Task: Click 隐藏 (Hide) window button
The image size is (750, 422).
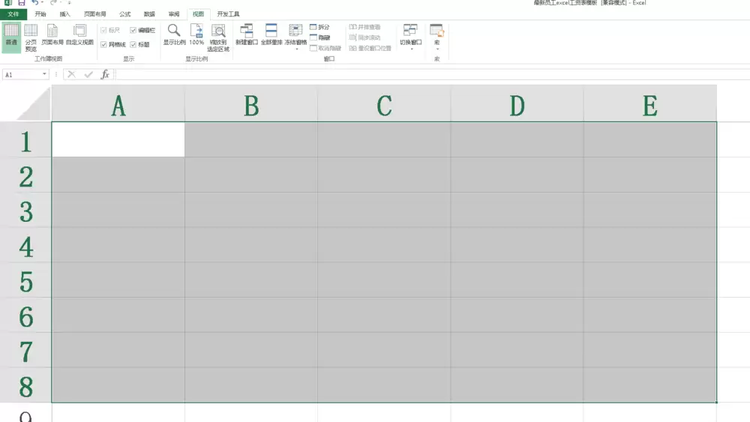Action: click(x=320, y=37)
